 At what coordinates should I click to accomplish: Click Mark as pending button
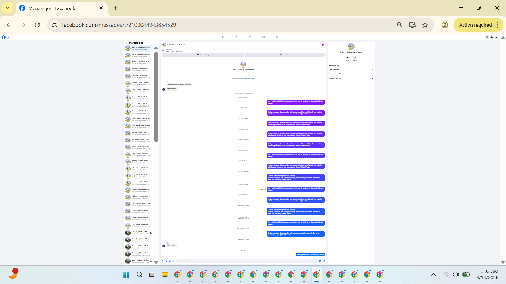click(x=203, y=55)
